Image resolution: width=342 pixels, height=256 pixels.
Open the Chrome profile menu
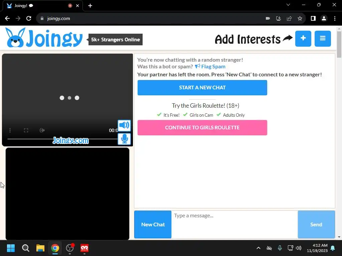324,18
